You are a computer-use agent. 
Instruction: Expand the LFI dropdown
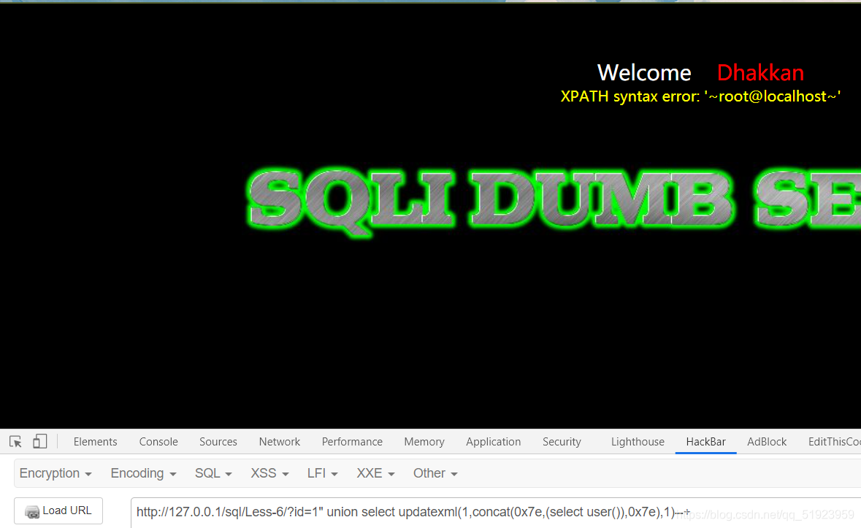(322, 473)
